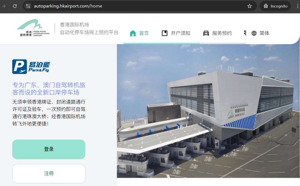300x186 pixels.
Task: Click the horizontal scroll indicator under the menu
Action: (185, 43)
